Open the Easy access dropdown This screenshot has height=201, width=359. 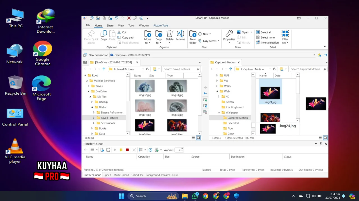click(208, 41)
